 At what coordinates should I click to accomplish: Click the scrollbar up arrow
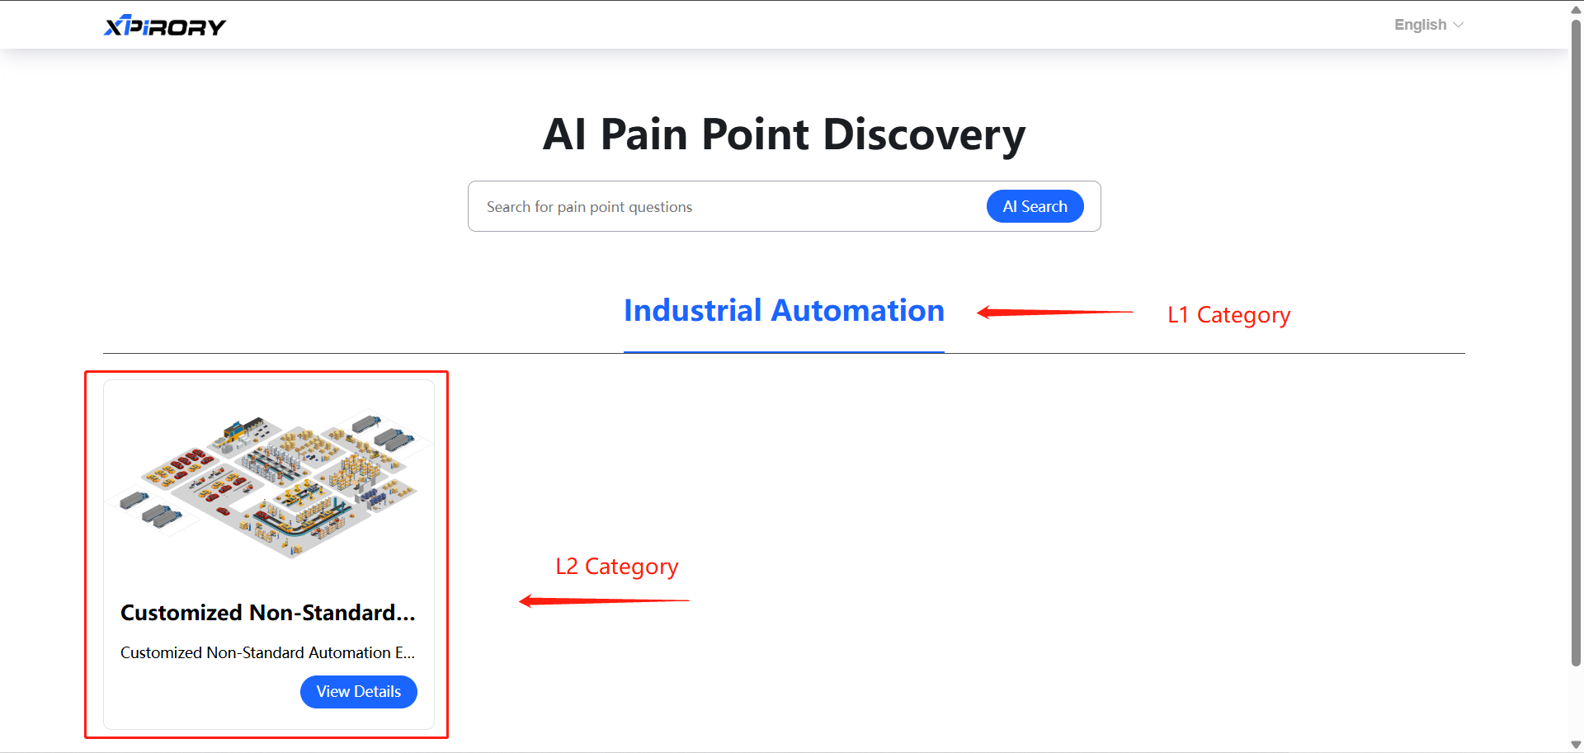(x=1576, y=9)
